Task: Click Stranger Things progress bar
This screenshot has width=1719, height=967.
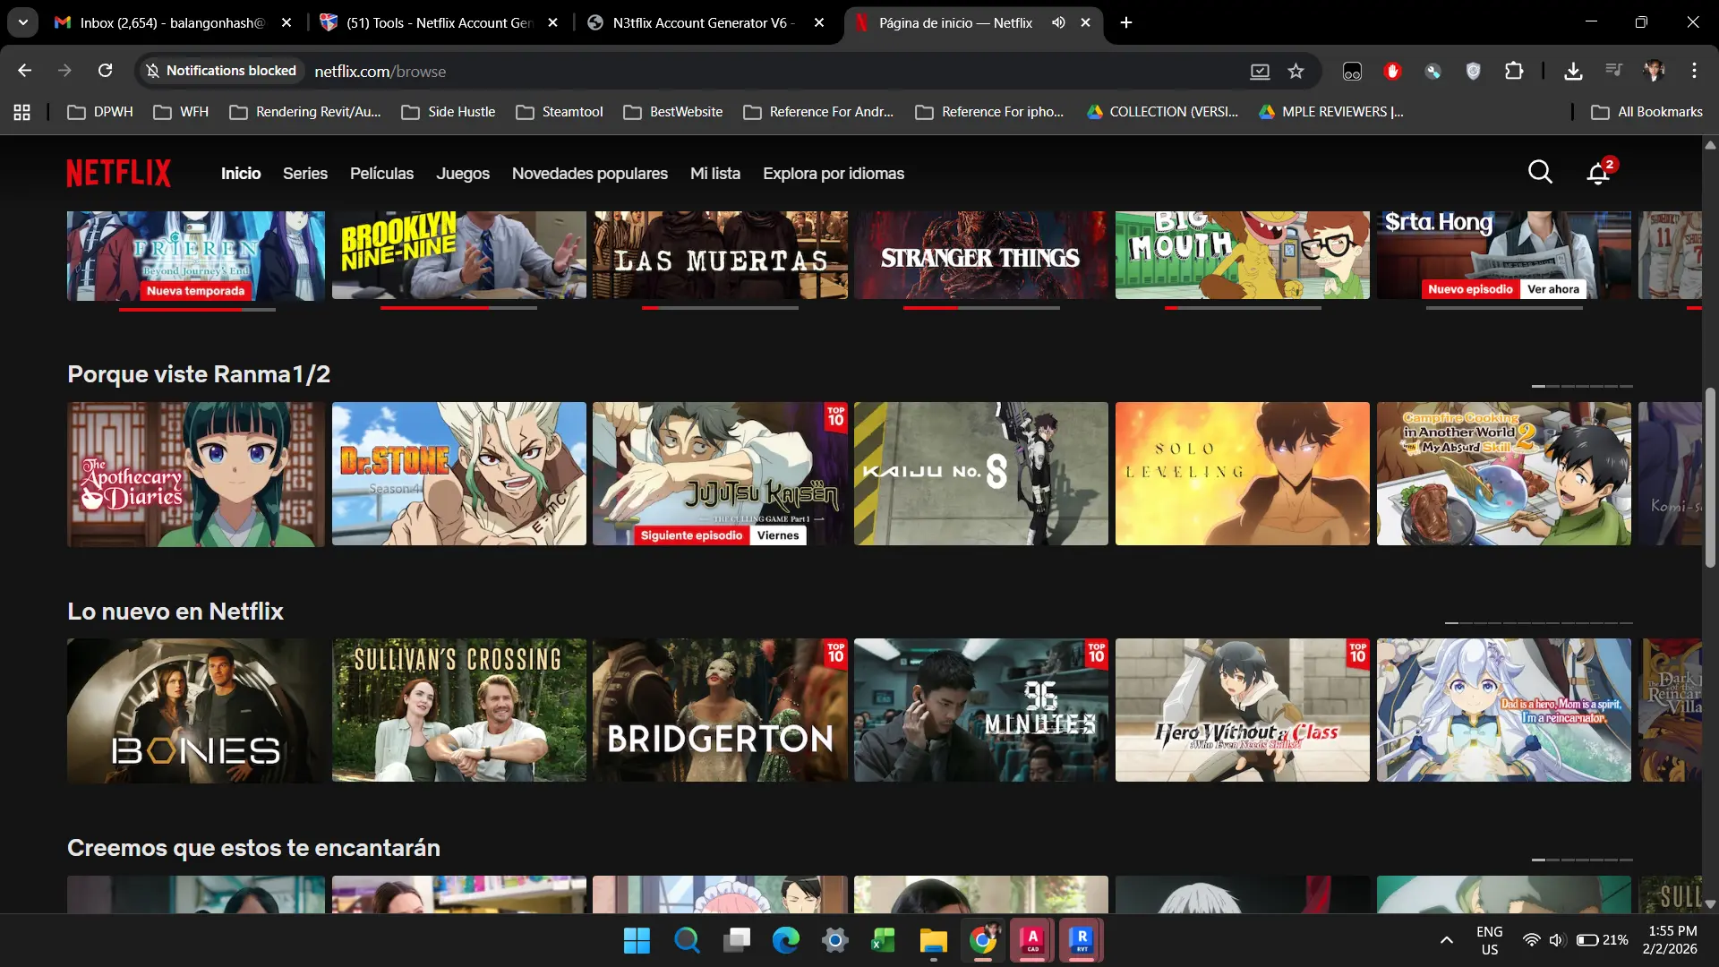Action: [981, 308]
